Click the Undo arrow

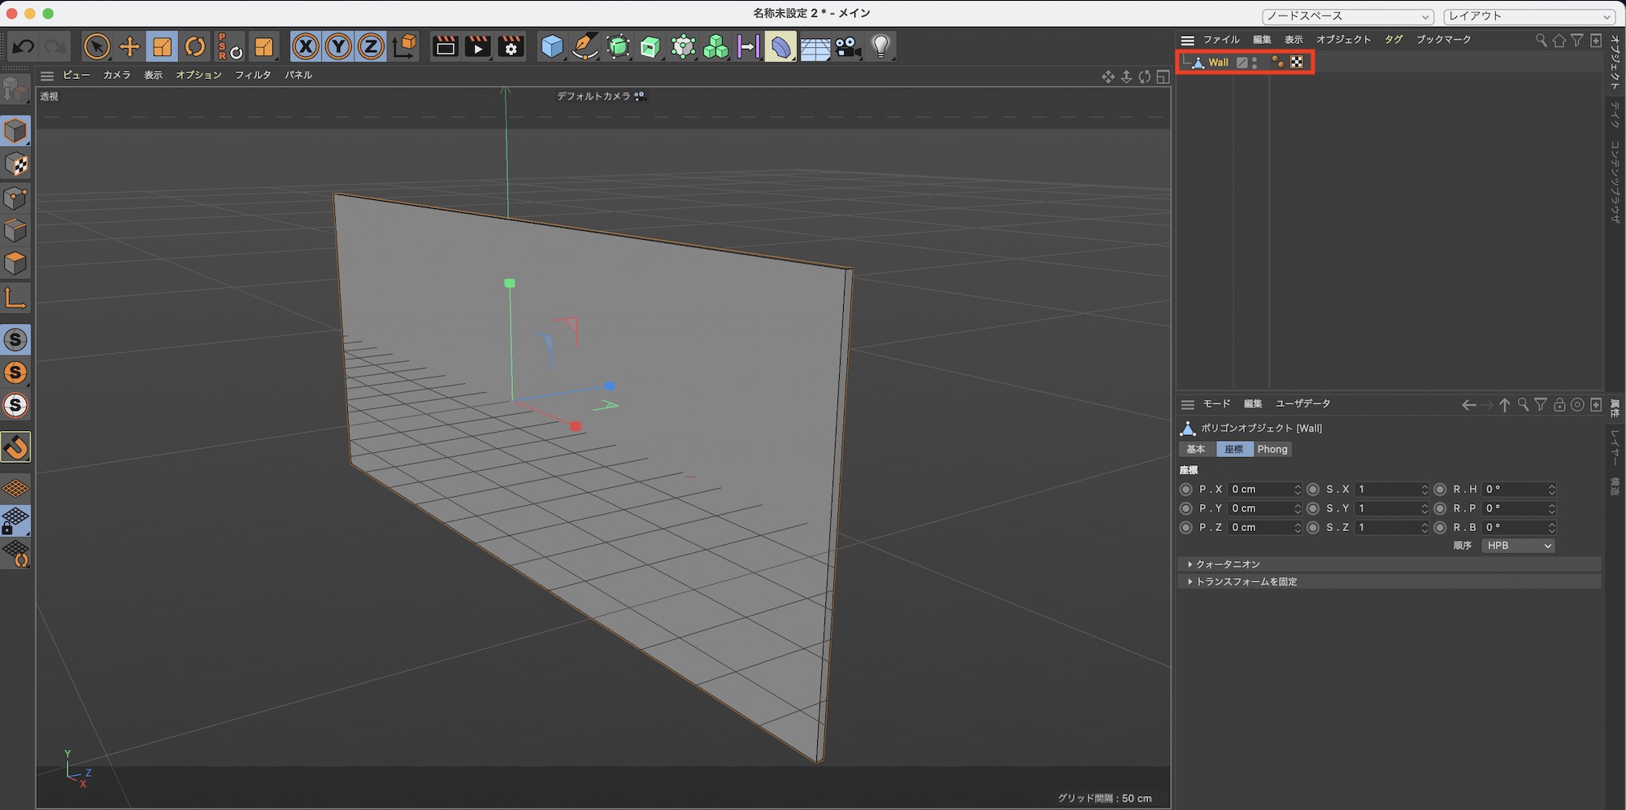coord(23,47)
